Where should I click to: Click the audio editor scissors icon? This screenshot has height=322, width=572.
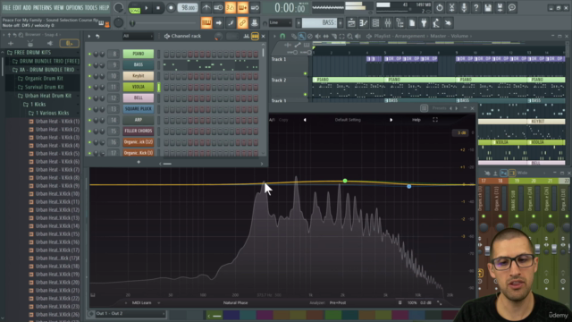tap(451, 8)
